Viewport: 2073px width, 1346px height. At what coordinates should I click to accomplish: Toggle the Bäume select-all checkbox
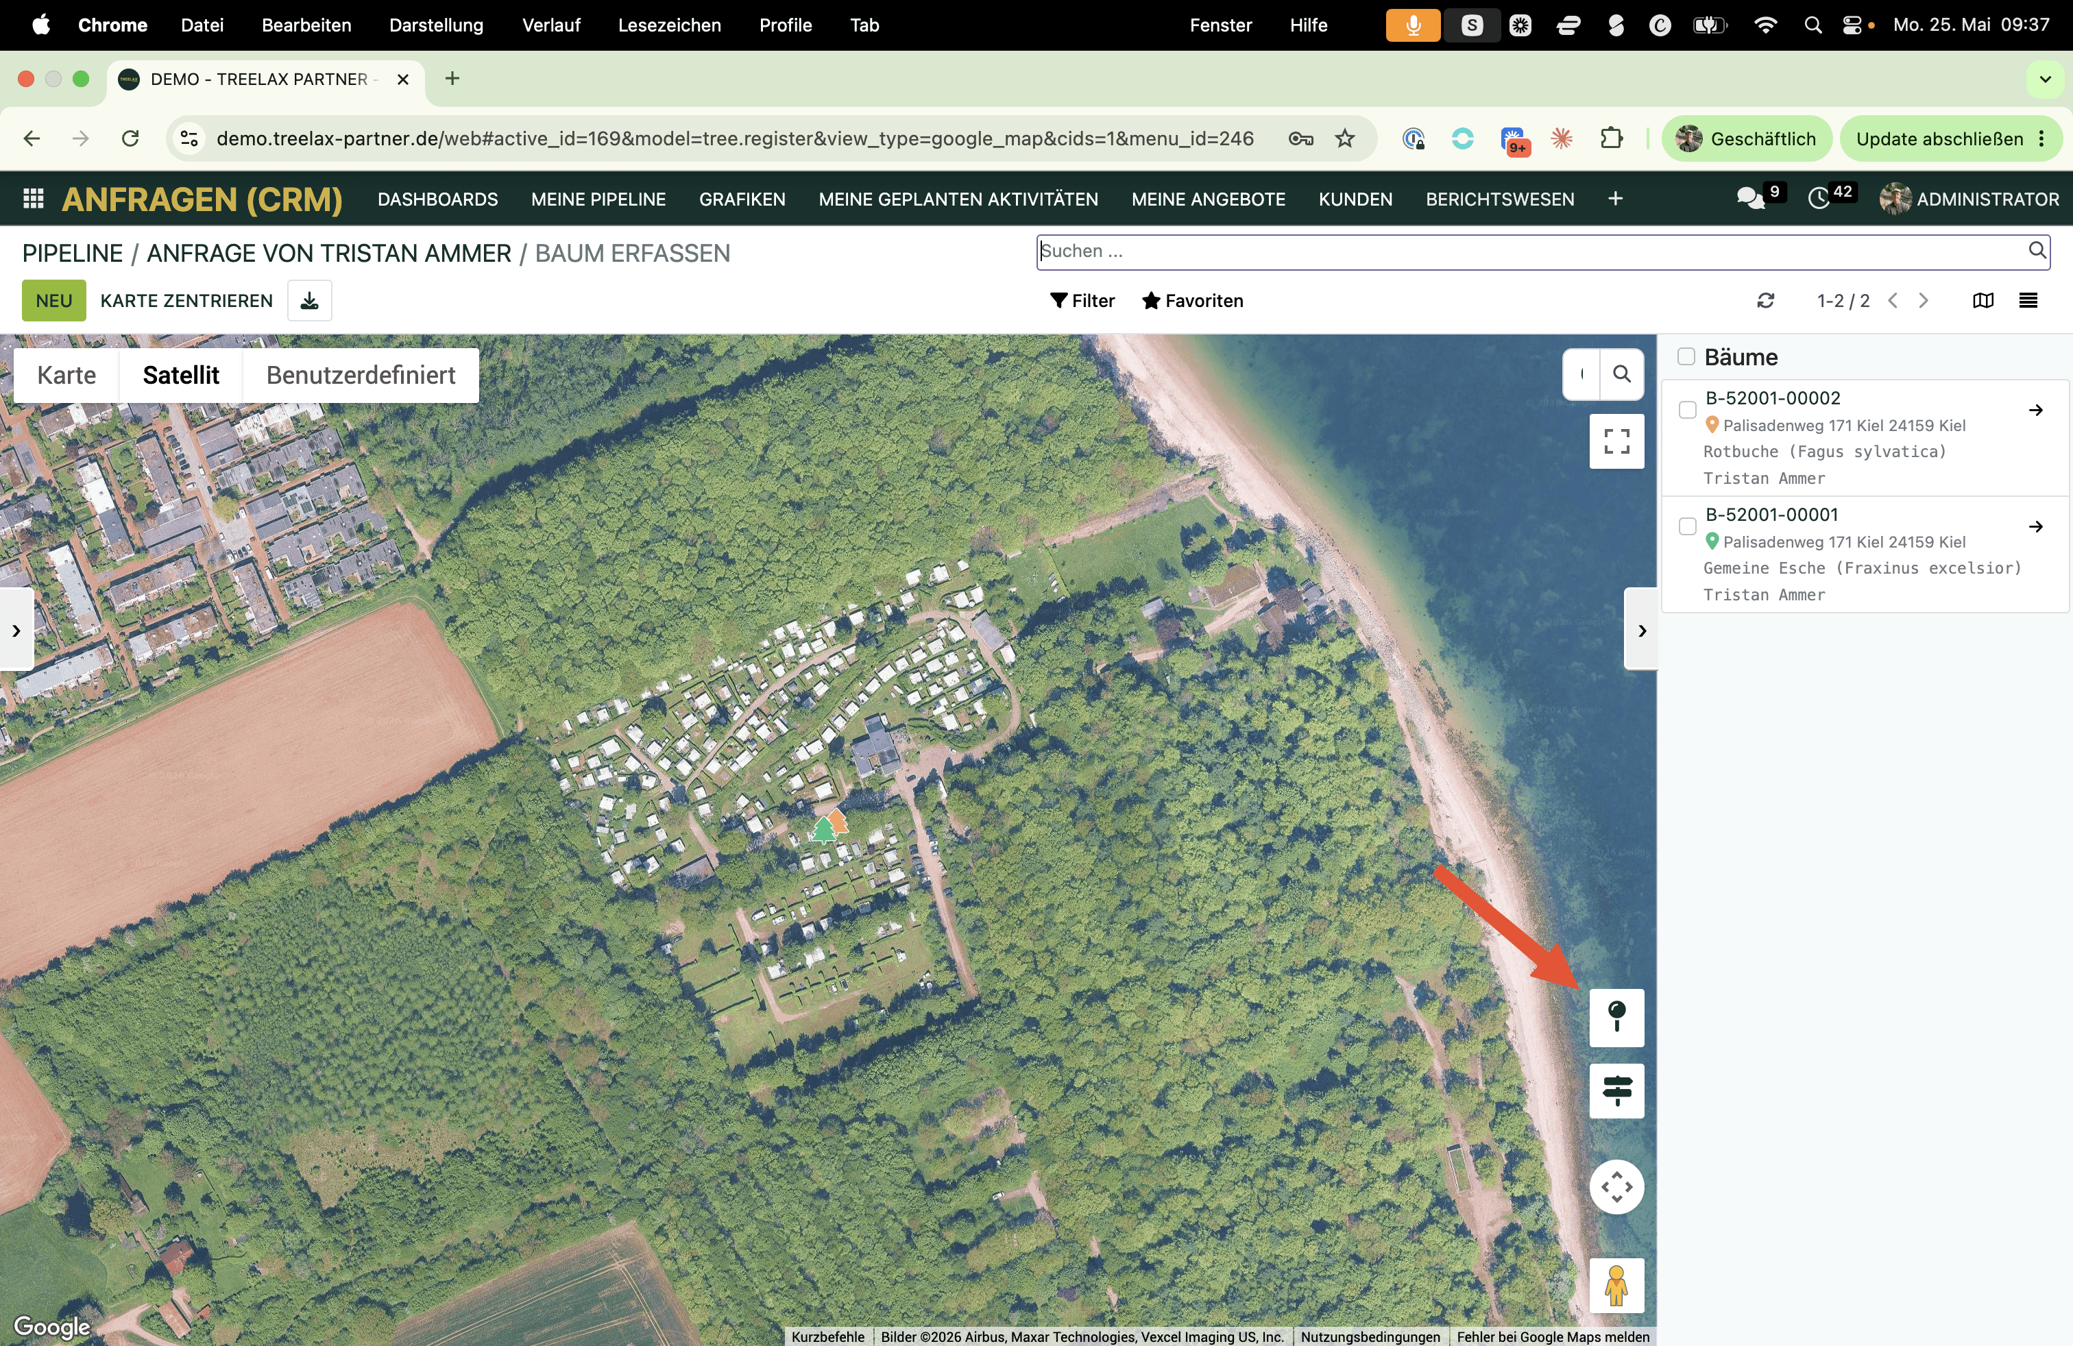(1686, 356)
